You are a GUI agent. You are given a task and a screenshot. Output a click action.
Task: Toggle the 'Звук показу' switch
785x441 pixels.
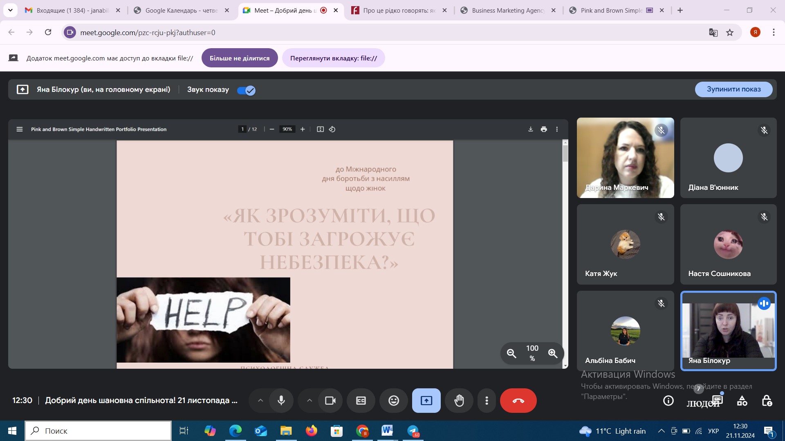[246, 90]
